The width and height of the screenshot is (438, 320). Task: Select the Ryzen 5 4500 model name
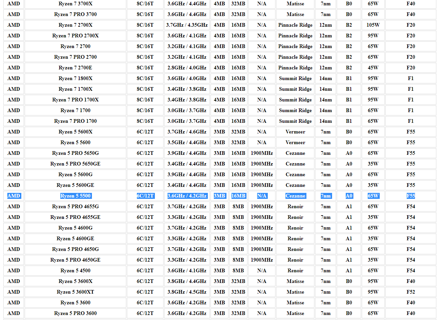click(x=76, y=271)
